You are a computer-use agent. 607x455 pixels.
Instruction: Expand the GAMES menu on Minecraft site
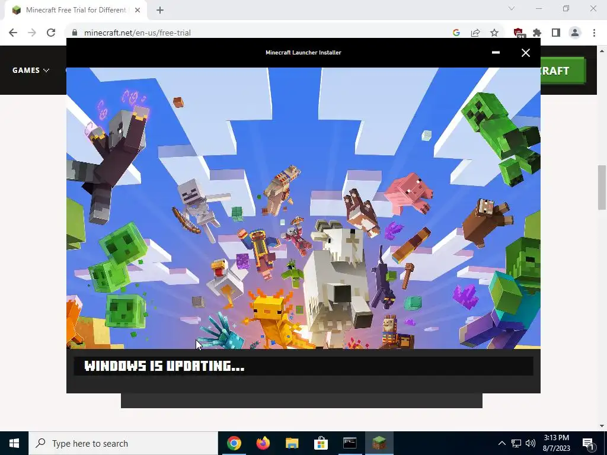pyautogui.click(x=31, y=70)
